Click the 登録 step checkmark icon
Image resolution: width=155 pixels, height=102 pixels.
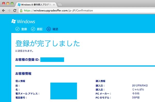point(17,29)
